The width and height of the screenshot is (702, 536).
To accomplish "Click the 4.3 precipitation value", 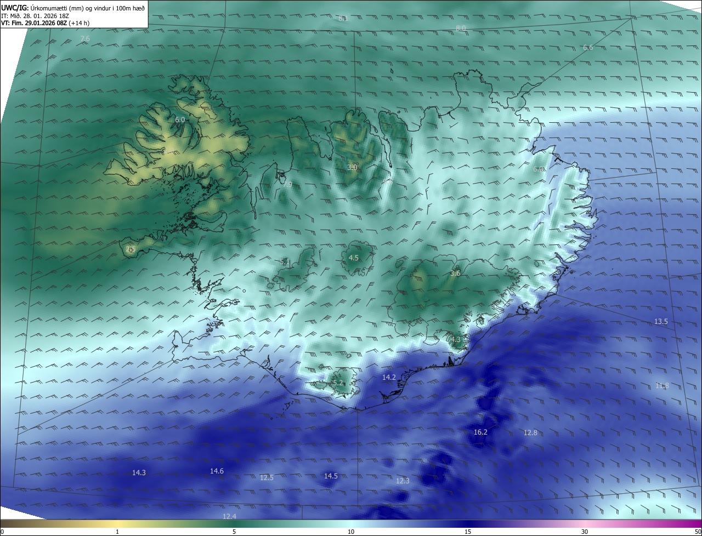I will pyautogui.click(x=456, y=340).
